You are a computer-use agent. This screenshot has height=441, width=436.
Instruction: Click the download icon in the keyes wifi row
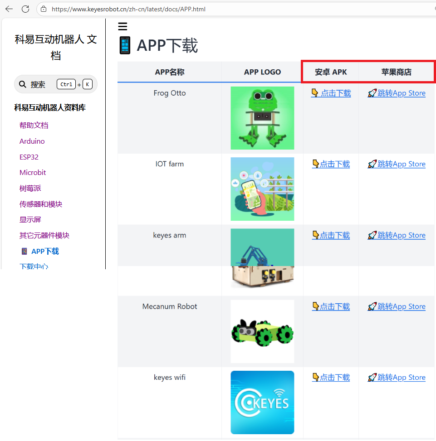click(x=315, y=377)
